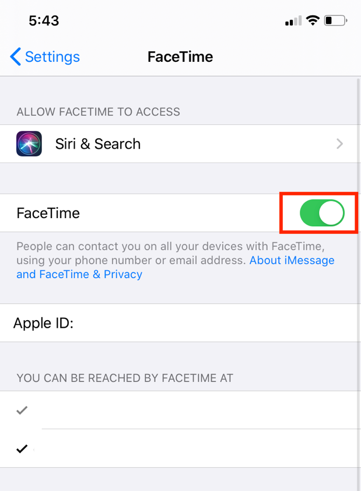Tap the YOU CAN BE REACHED header
The height and width of the screenshot is (491, 361).
click(125, 378)
